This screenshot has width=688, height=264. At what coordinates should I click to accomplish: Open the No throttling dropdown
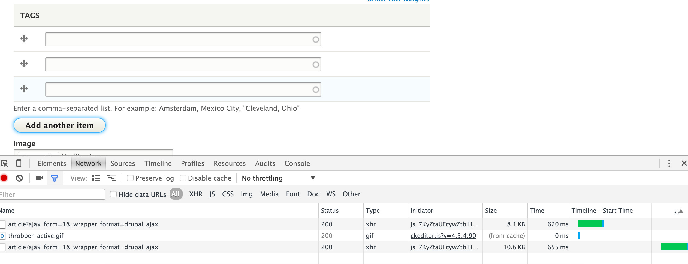click(x=275, y=178)
